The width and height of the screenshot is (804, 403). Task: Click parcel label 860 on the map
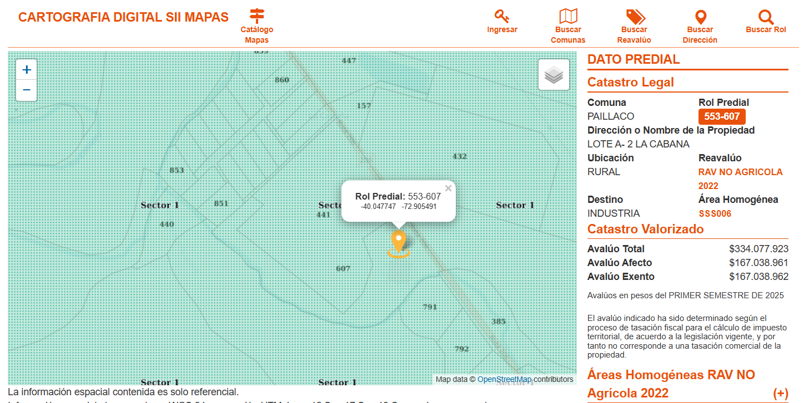pos(282,80)
